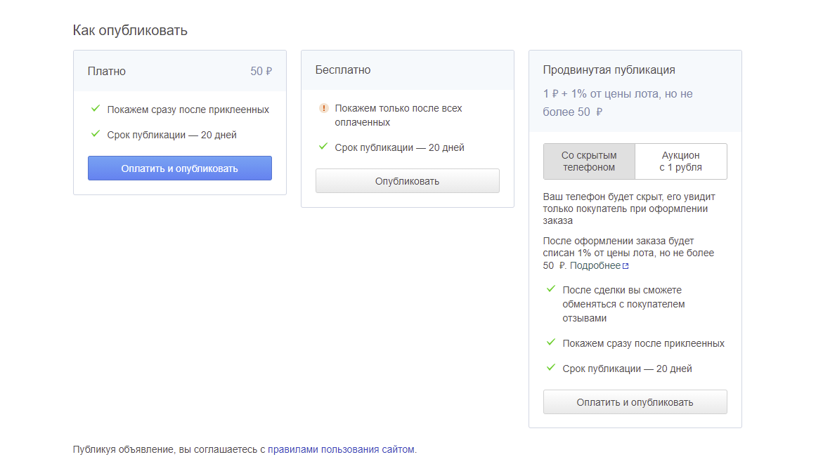
Task: Click the "Продвинутая публикация" card title
Action: coord(609,70)
